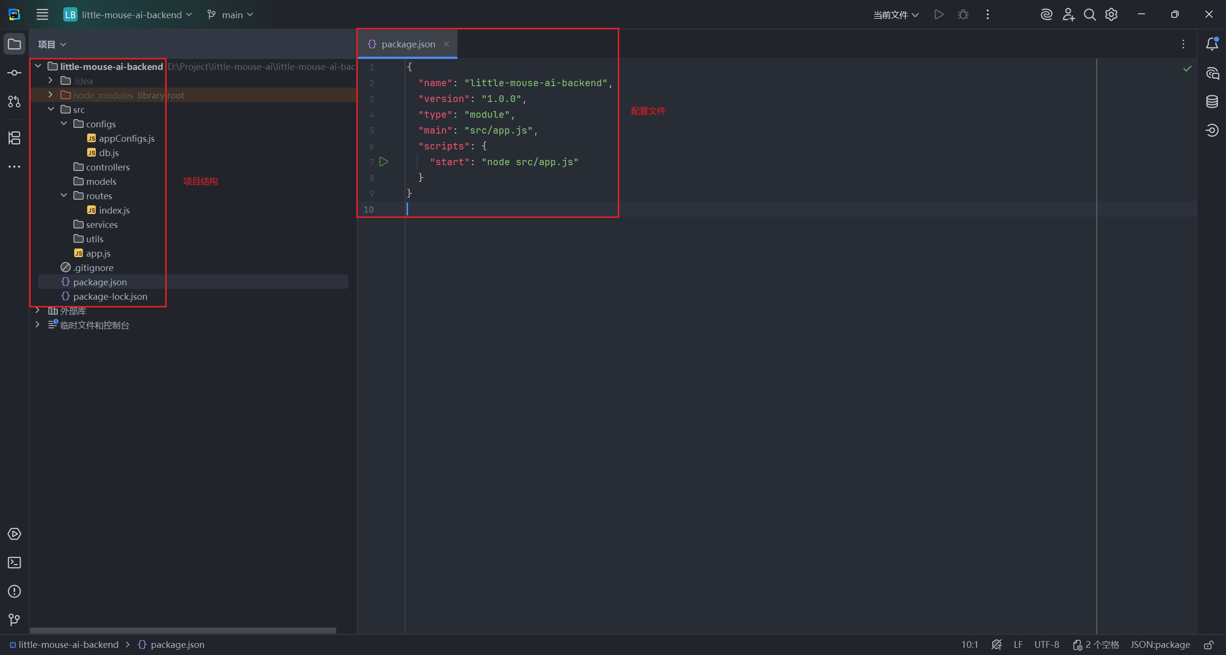Open the Pull Requests tool window
Viewport: 1226px width, 655px height.
[x=14, y=102]
